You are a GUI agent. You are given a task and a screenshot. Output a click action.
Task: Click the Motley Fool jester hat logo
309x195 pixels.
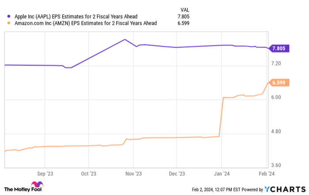37,185
